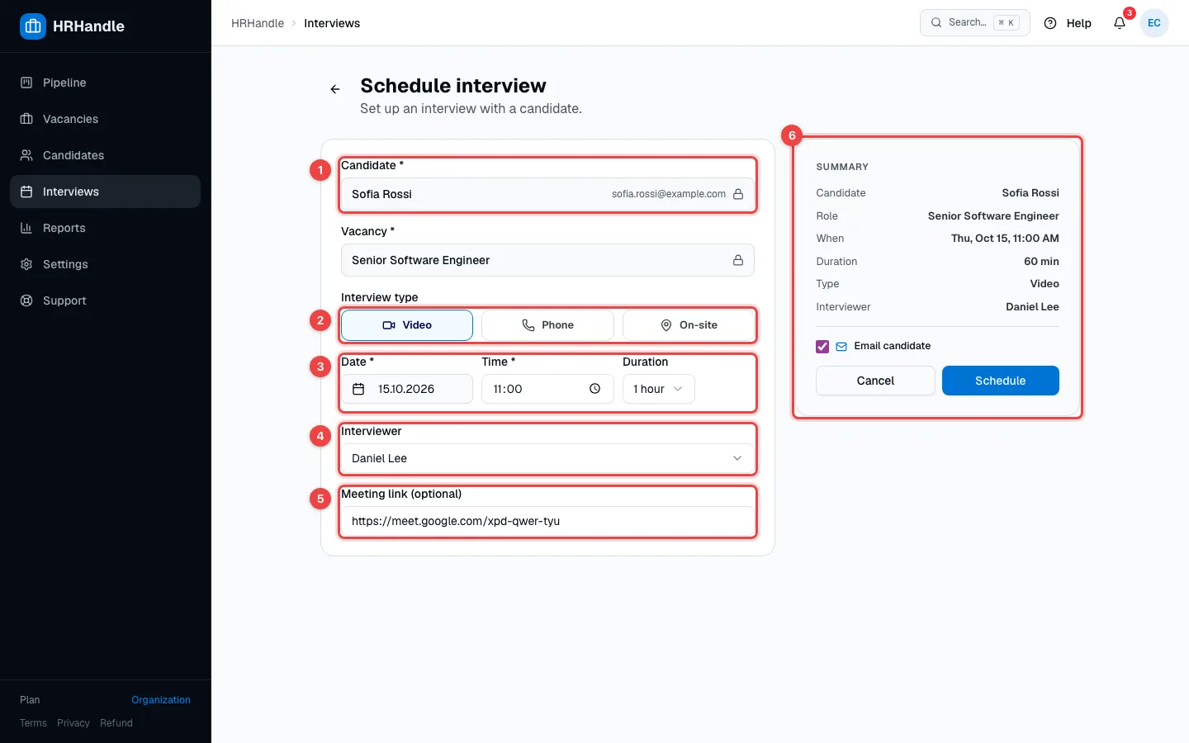Viewport: 1189px width, 743px height.
Task: Click the calendar icon in Date field
Action: 358,389
